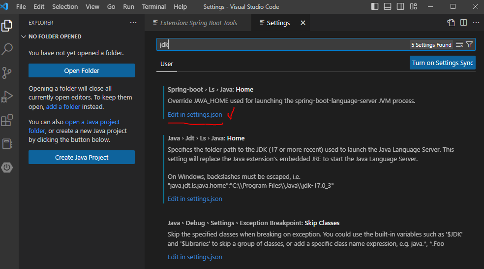The width and height of the screenshot is (484, 269).
Task: Collapse the No Folder Opened section
Action: point(24,36)
